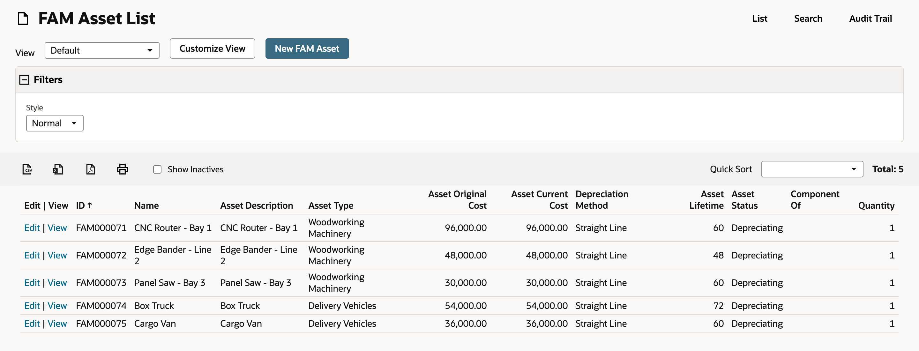
Task: Enable Show Inactives checkbox
Action: (157, 169)
